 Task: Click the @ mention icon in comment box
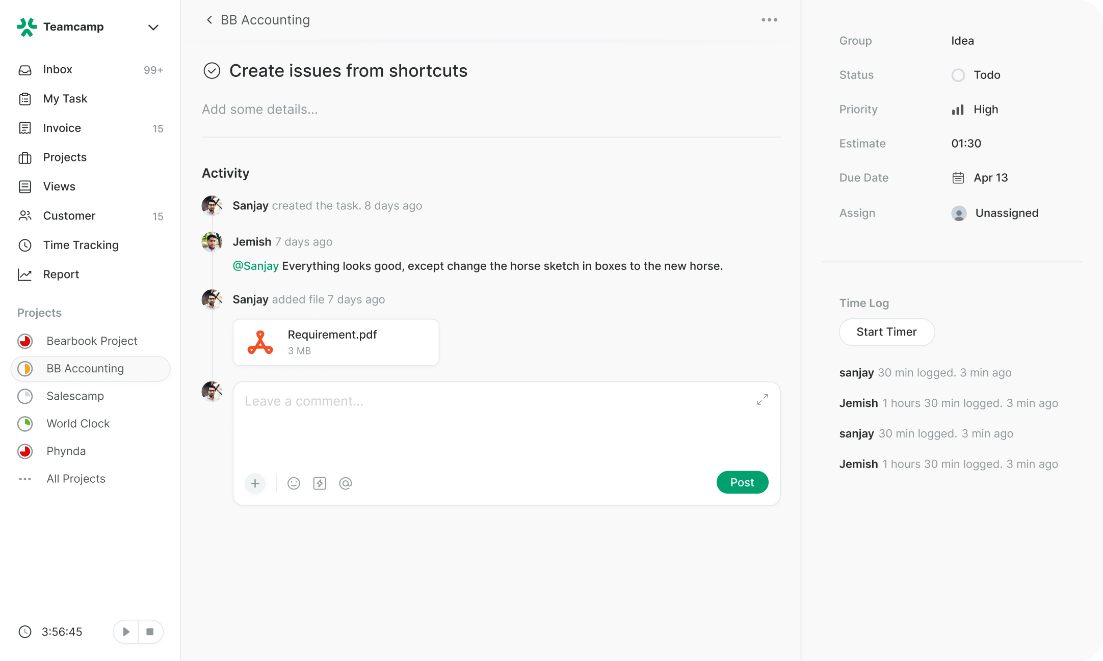[346, 483]
